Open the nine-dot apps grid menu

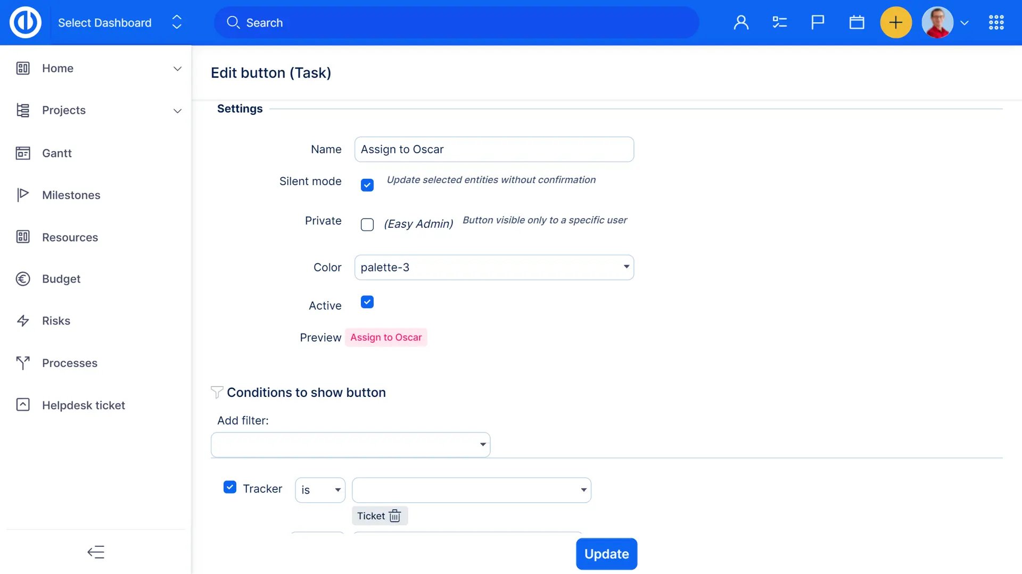996,22
